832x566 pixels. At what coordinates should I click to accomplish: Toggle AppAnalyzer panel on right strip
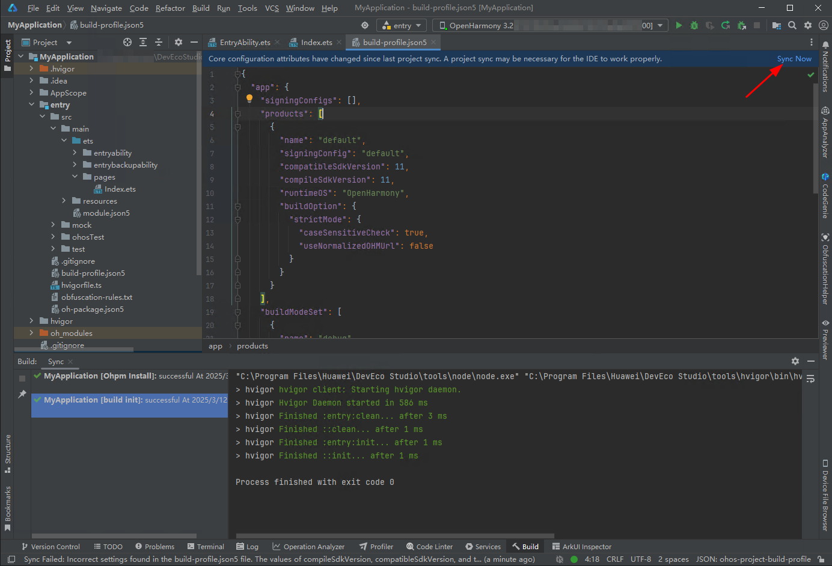tap(825, 132)
